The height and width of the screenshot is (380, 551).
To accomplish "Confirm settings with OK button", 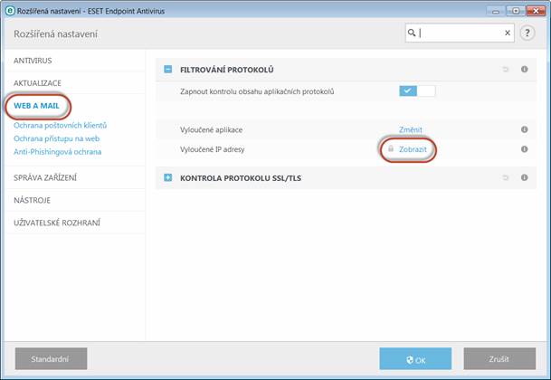I will [x=415, y=358].
